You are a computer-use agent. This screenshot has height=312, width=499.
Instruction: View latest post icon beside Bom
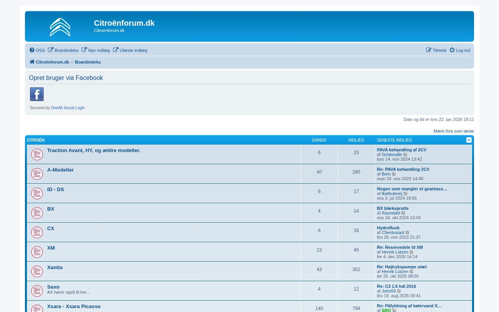(x=394, y=174)
